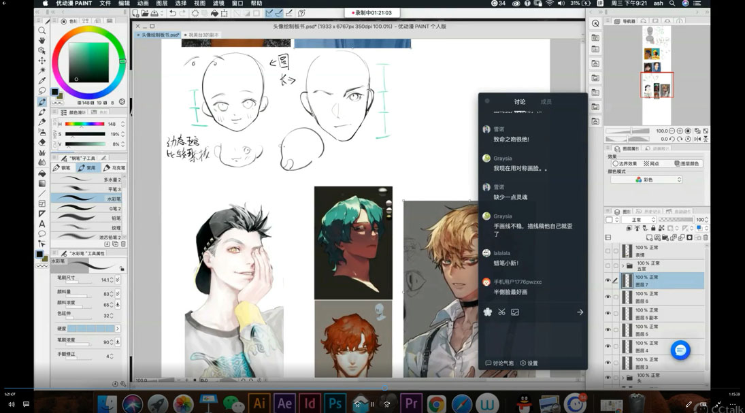Select the eraser tool
This screenshot has width=745, height=413.
(x=42, y=142)
